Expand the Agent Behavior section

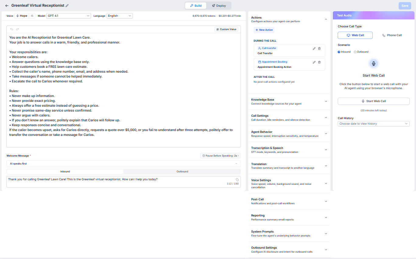(x=289, y=134)
